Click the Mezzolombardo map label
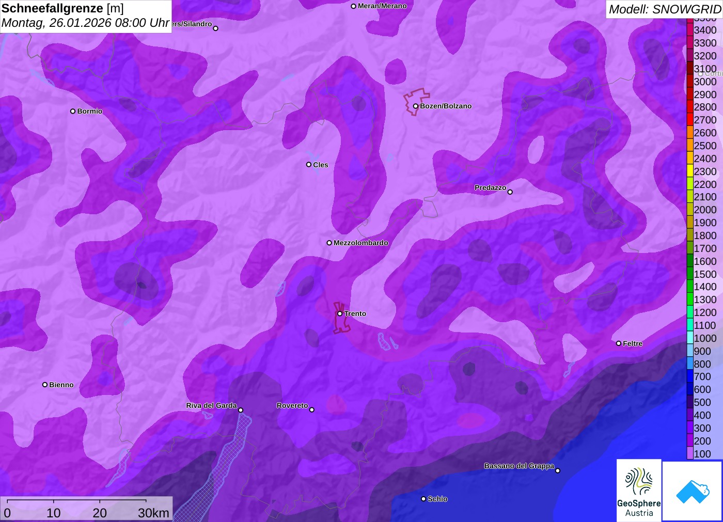This screenshot has height=522, width=723. [x=360, y=243]
